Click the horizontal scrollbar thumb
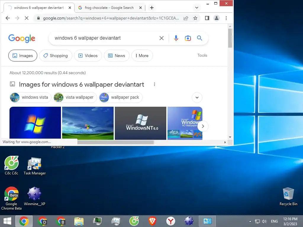The image size is (303, 227). 116,142
